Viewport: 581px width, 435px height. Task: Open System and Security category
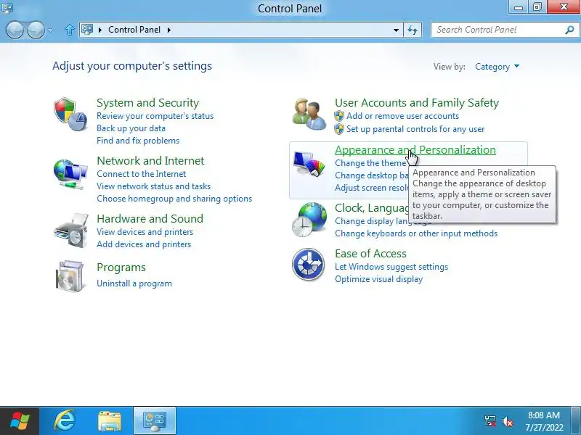tap(148, 102)
